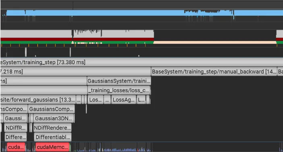
Task: Click the Gaussian3DN... range block
Action: (x=54, y=119)
